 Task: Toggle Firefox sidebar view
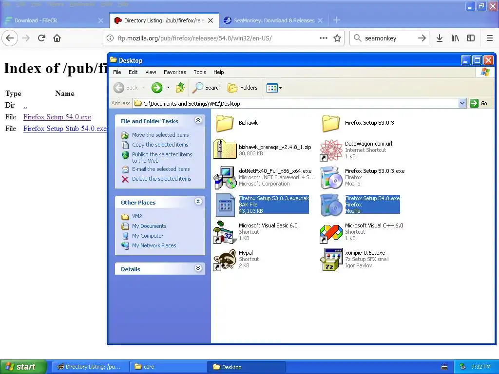(471, 38)
